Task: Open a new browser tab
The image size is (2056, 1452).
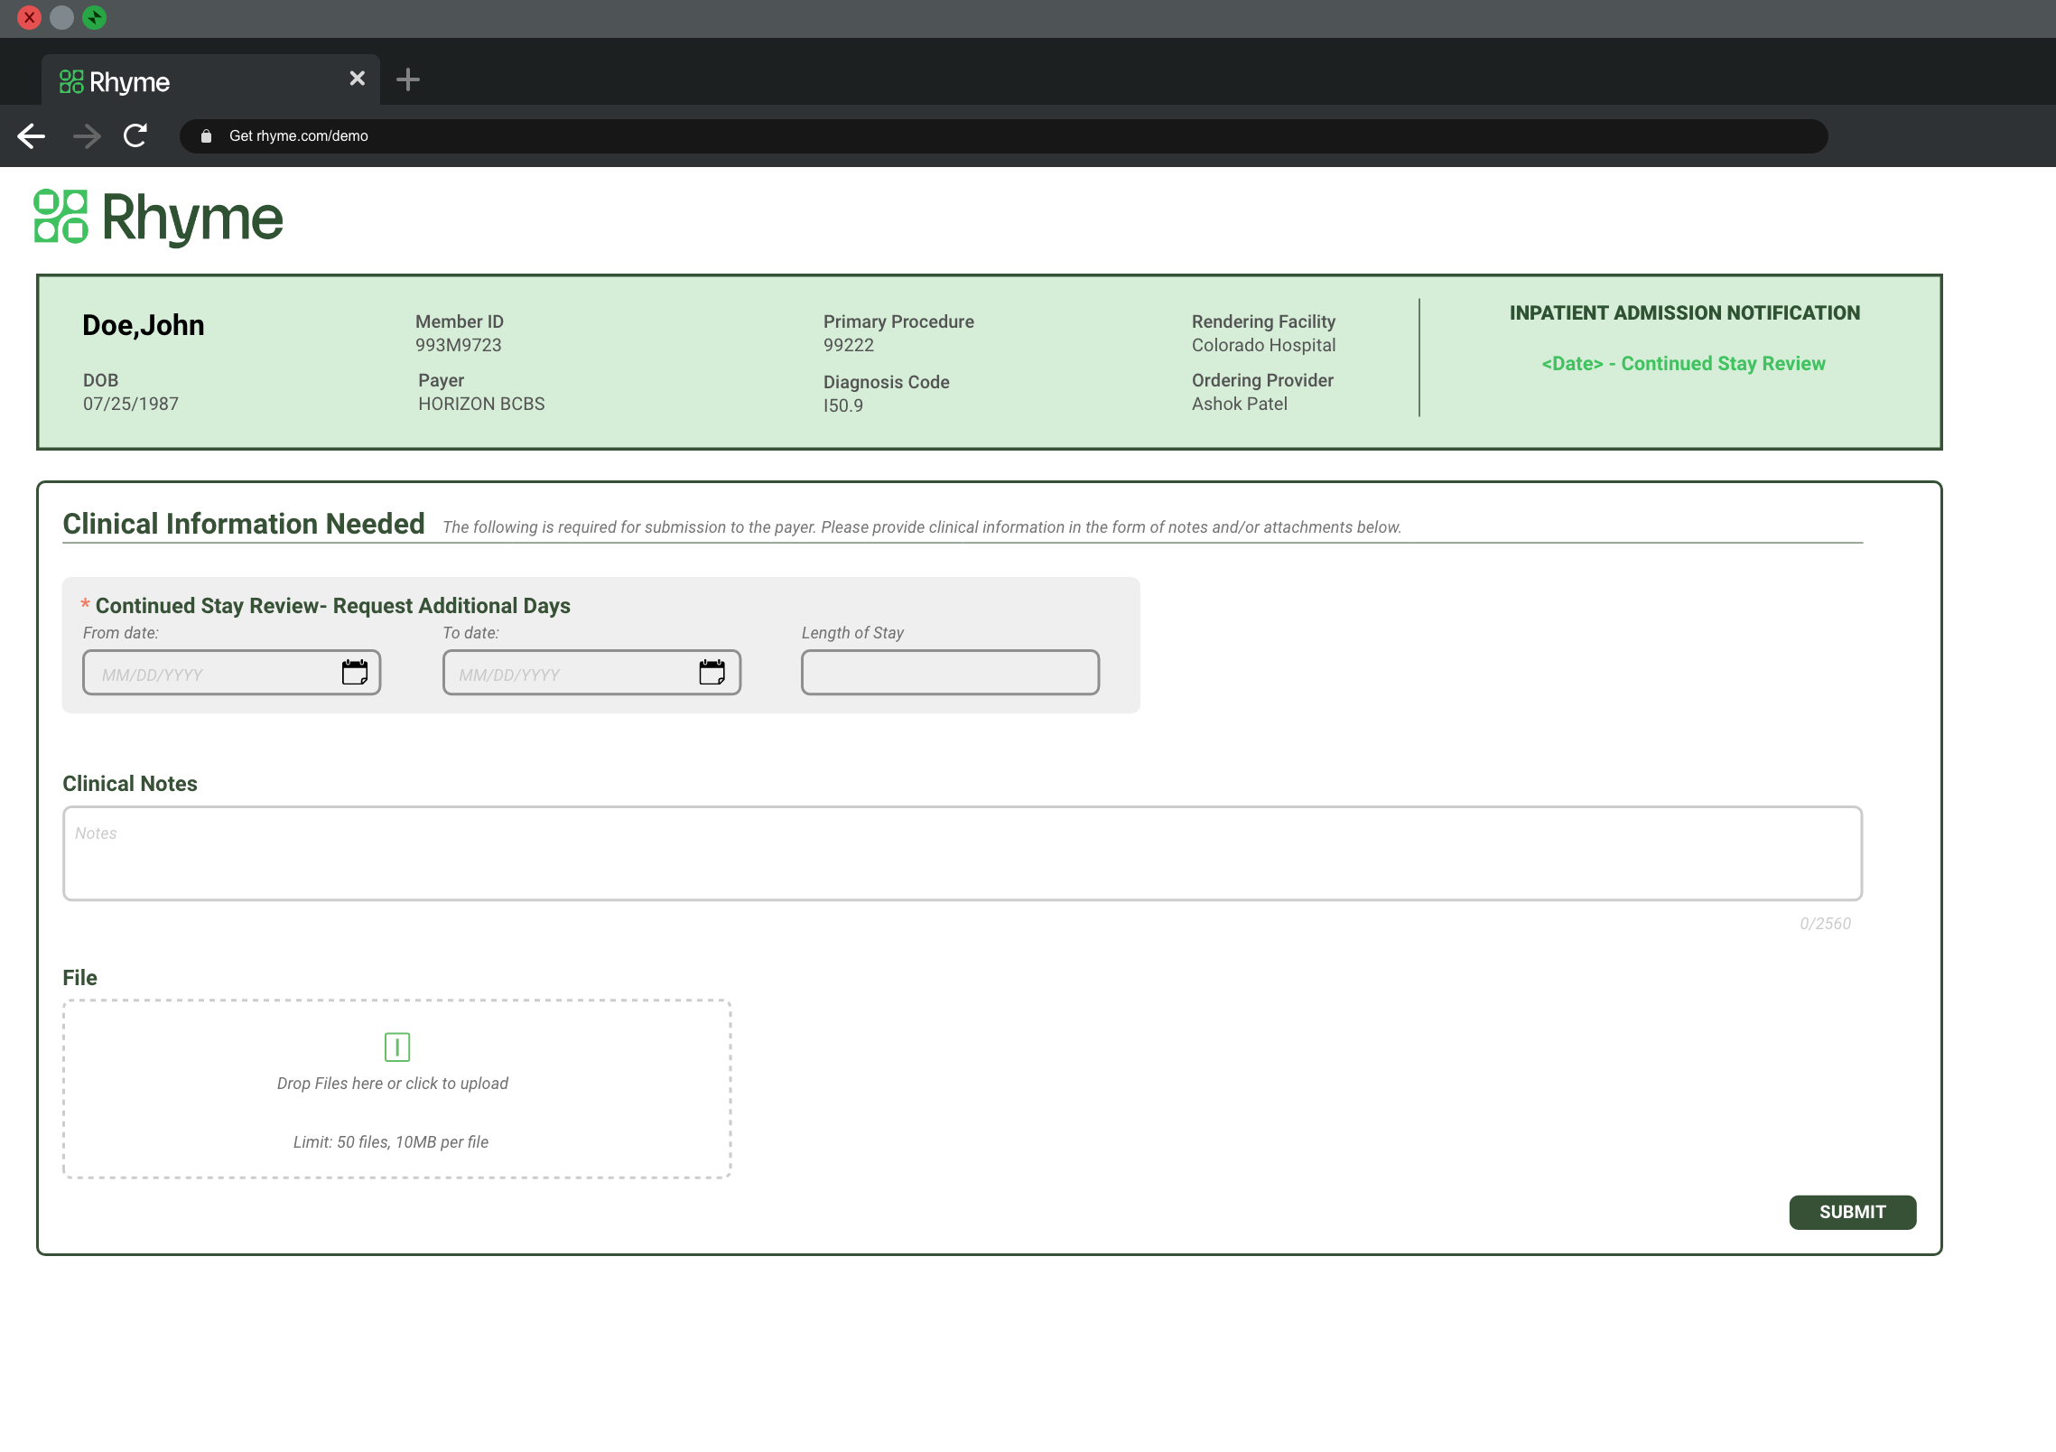Action: point(408,79)
